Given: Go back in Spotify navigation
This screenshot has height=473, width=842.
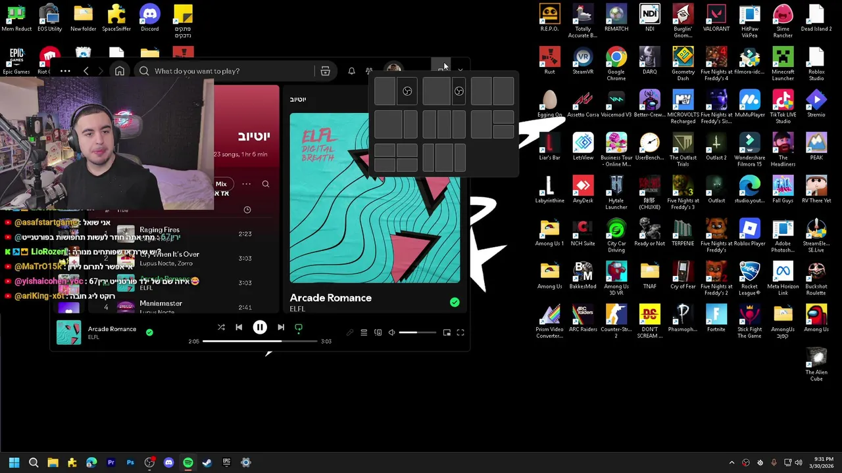Looking at the screenshot, I should tap(86, 71).
